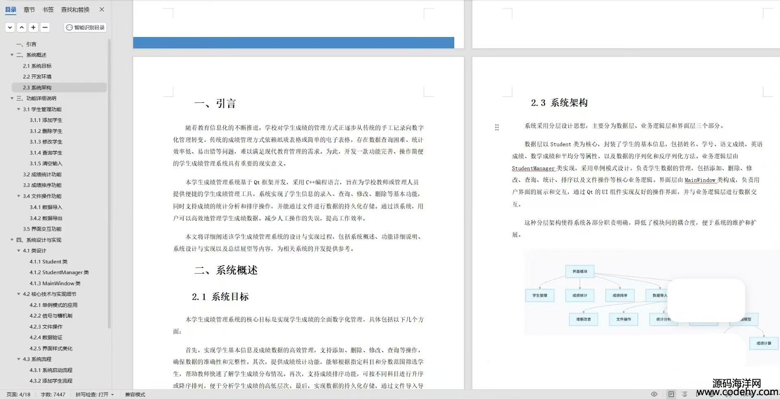This screenshot has width=780, height=400.
Task: Jump to 4.1.2 StudentManager类 in outline
Action: [x=59, y=272]
